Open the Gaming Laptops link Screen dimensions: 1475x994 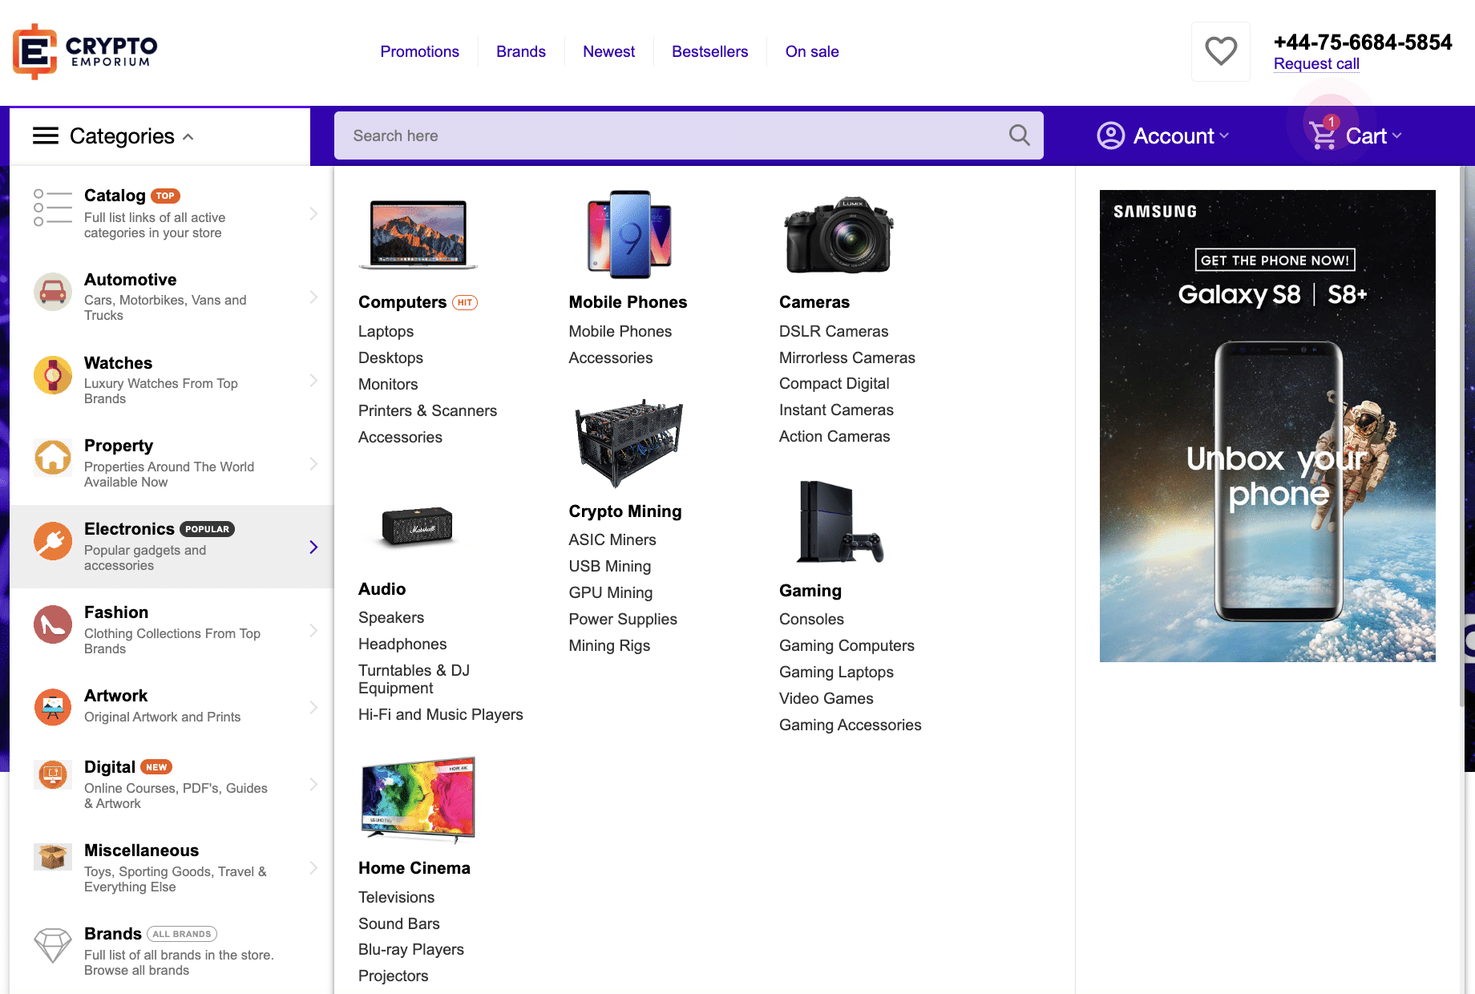pyautogui.click(x=836, y=672)
